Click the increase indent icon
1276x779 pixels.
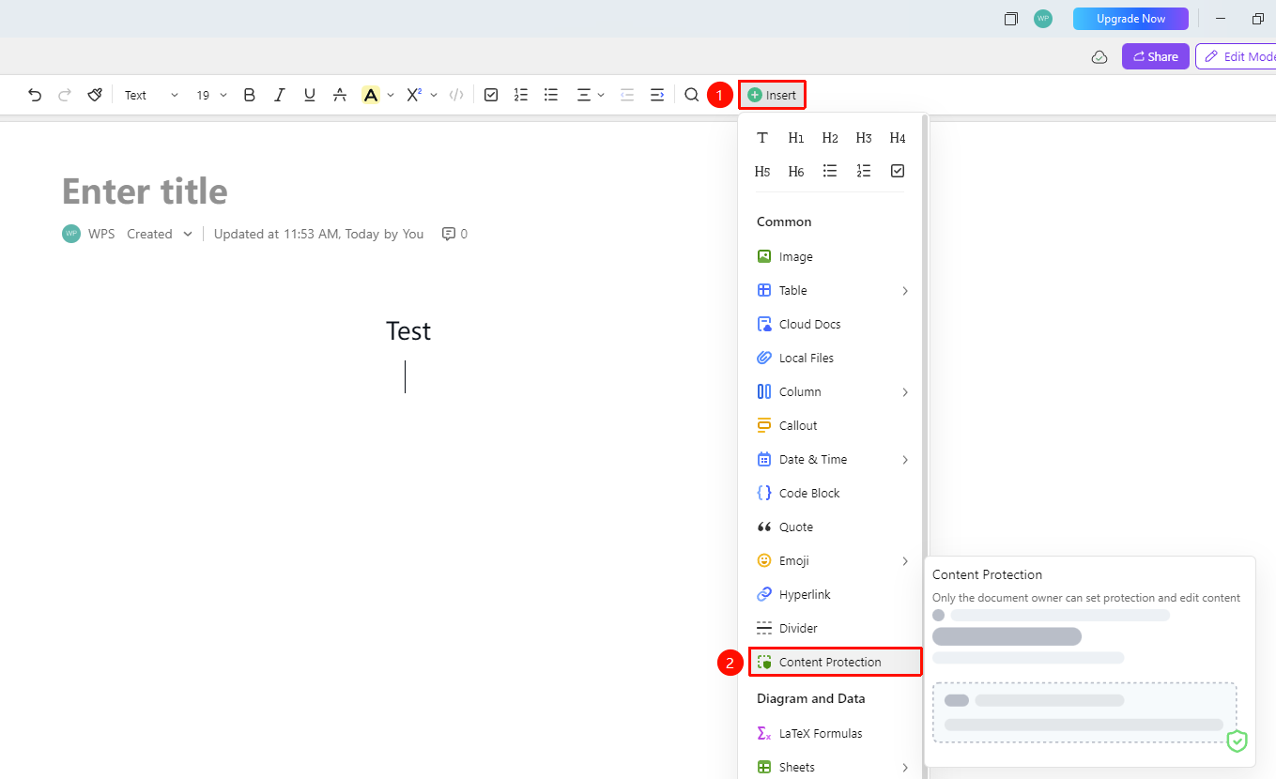point(657,95)
